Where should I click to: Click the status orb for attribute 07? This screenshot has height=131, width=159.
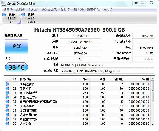pyautogui.click(x=7, y=106)
